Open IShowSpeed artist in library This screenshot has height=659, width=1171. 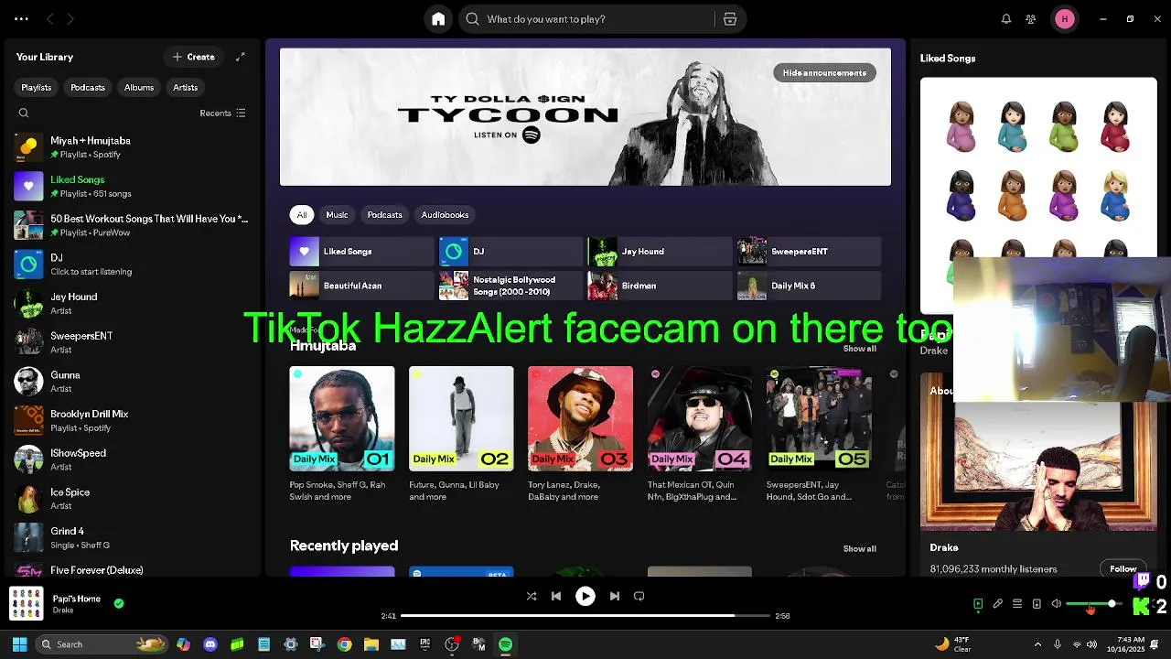tap(133, 459)
